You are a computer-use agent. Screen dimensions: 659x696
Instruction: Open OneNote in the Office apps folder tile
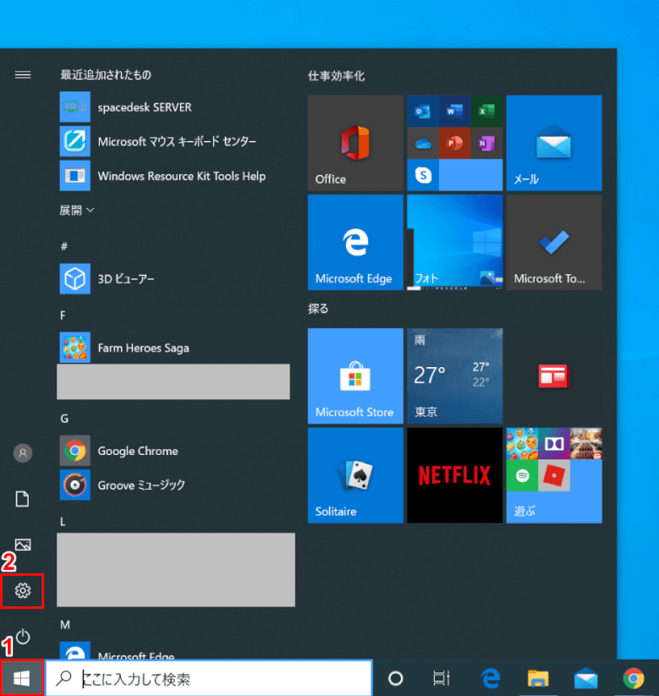487,144
